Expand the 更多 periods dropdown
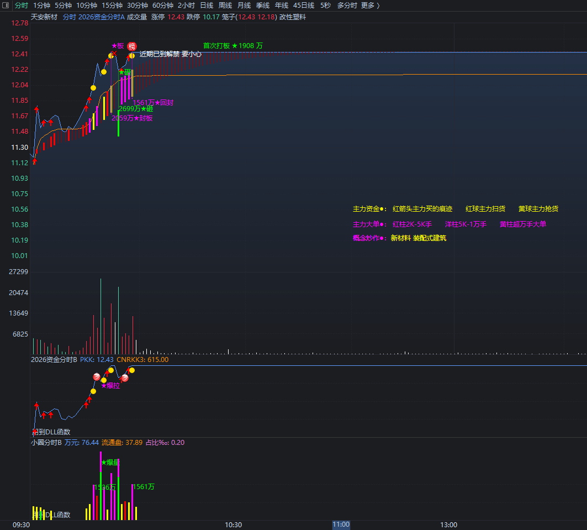Image resolution: width=587 pixels, height=530 pixels. coord(370,5)
